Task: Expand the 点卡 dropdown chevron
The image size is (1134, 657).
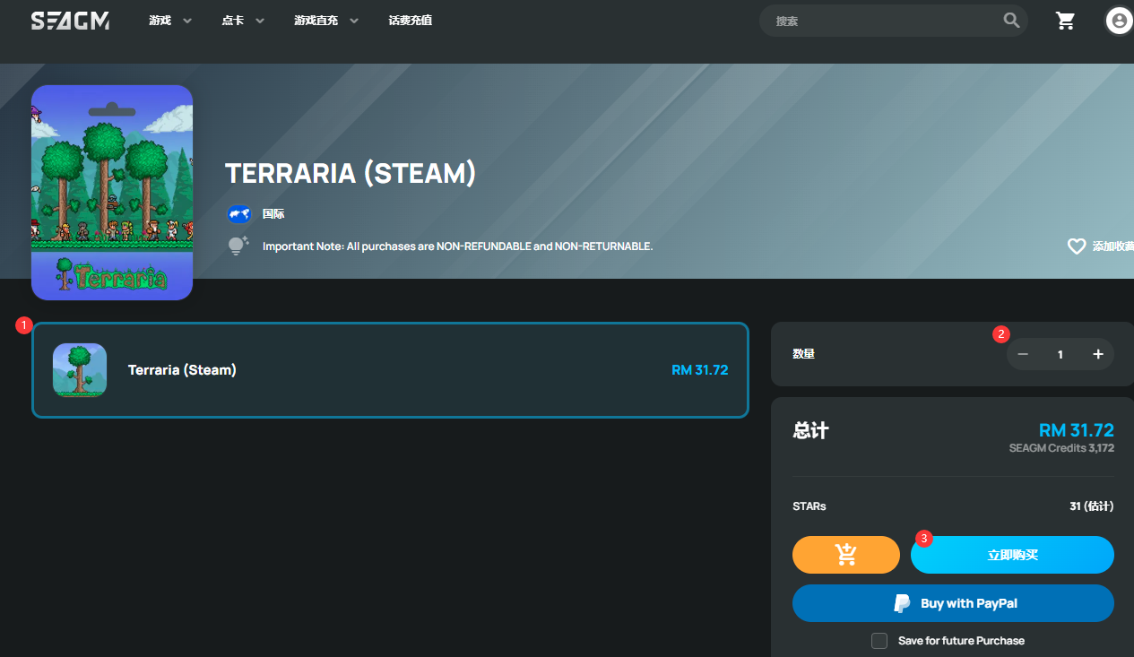Action: pyautogui.click(x=260, y=21)
